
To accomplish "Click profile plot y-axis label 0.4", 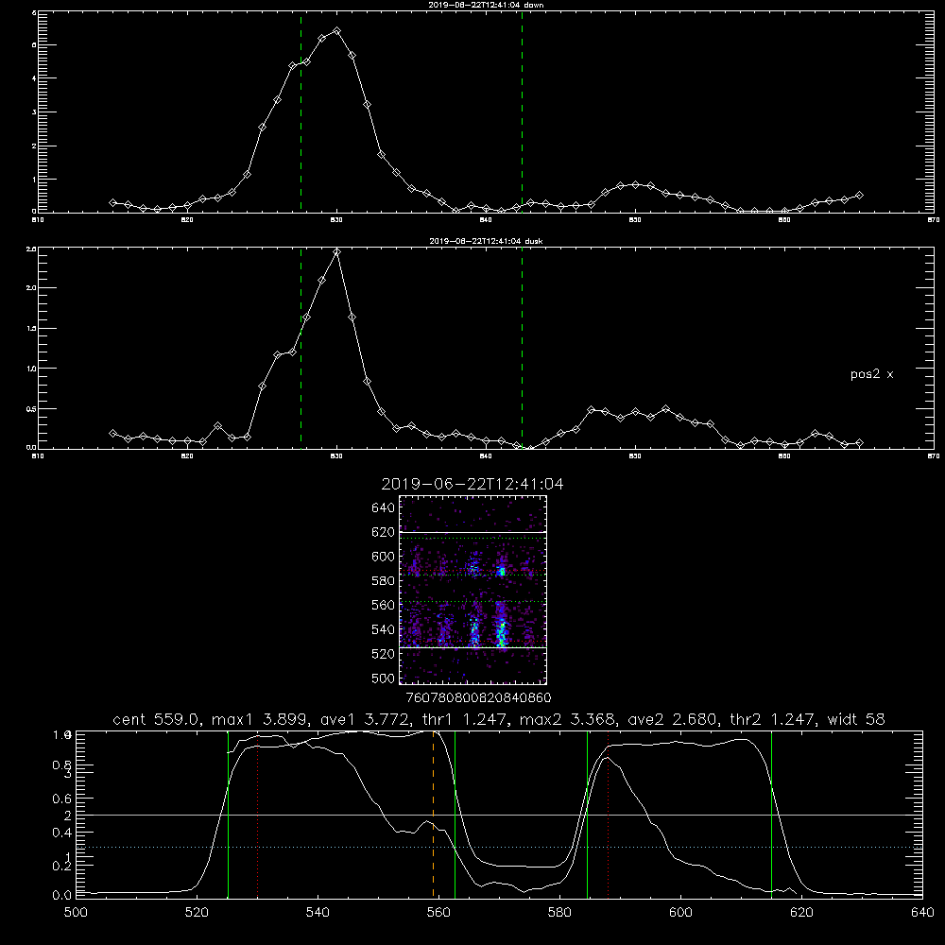I will (x=62, y=833).
